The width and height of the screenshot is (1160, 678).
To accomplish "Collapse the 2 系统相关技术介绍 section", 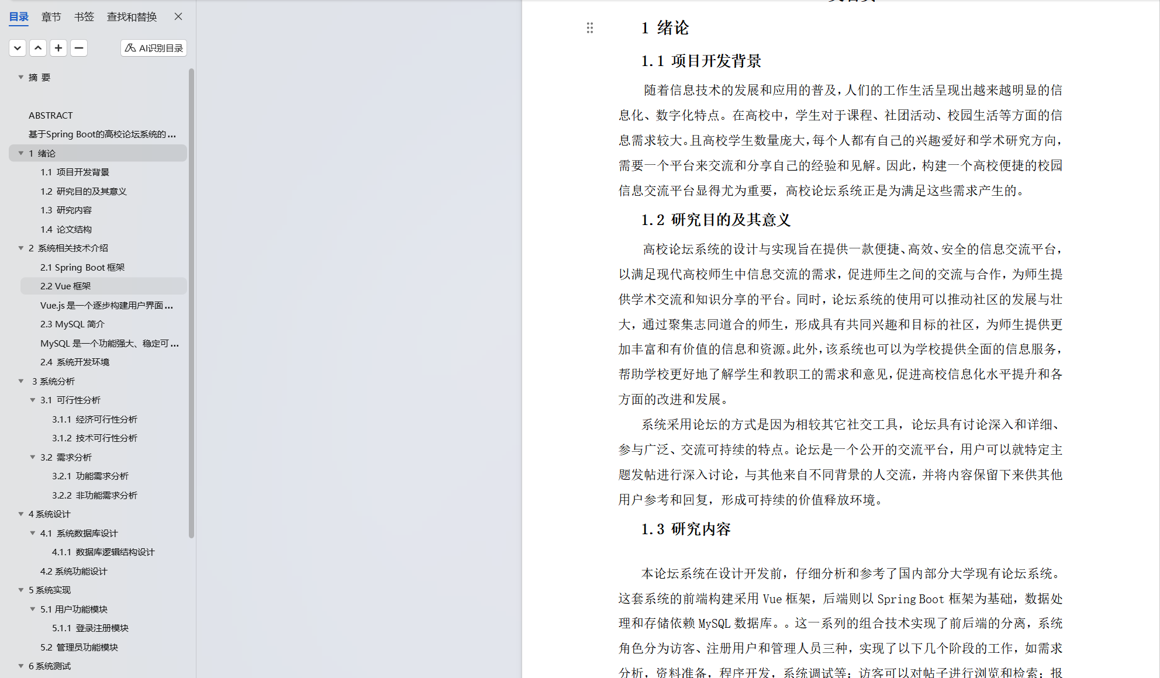I will click(21, 248).
